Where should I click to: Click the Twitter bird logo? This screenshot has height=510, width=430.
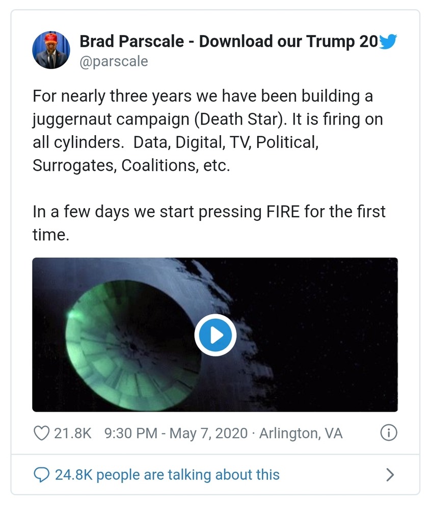click(x=387, y=42)
